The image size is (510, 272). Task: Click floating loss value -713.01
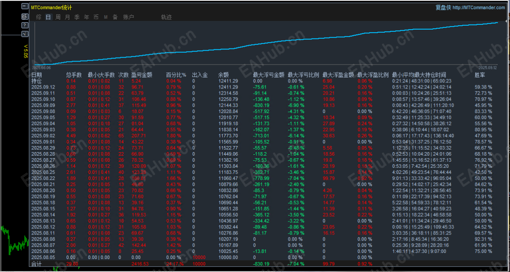[262, 136]
